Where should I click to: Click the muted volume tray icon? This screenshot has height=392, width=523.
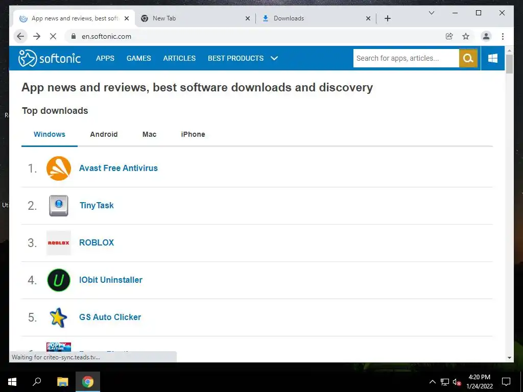[457, 382]
